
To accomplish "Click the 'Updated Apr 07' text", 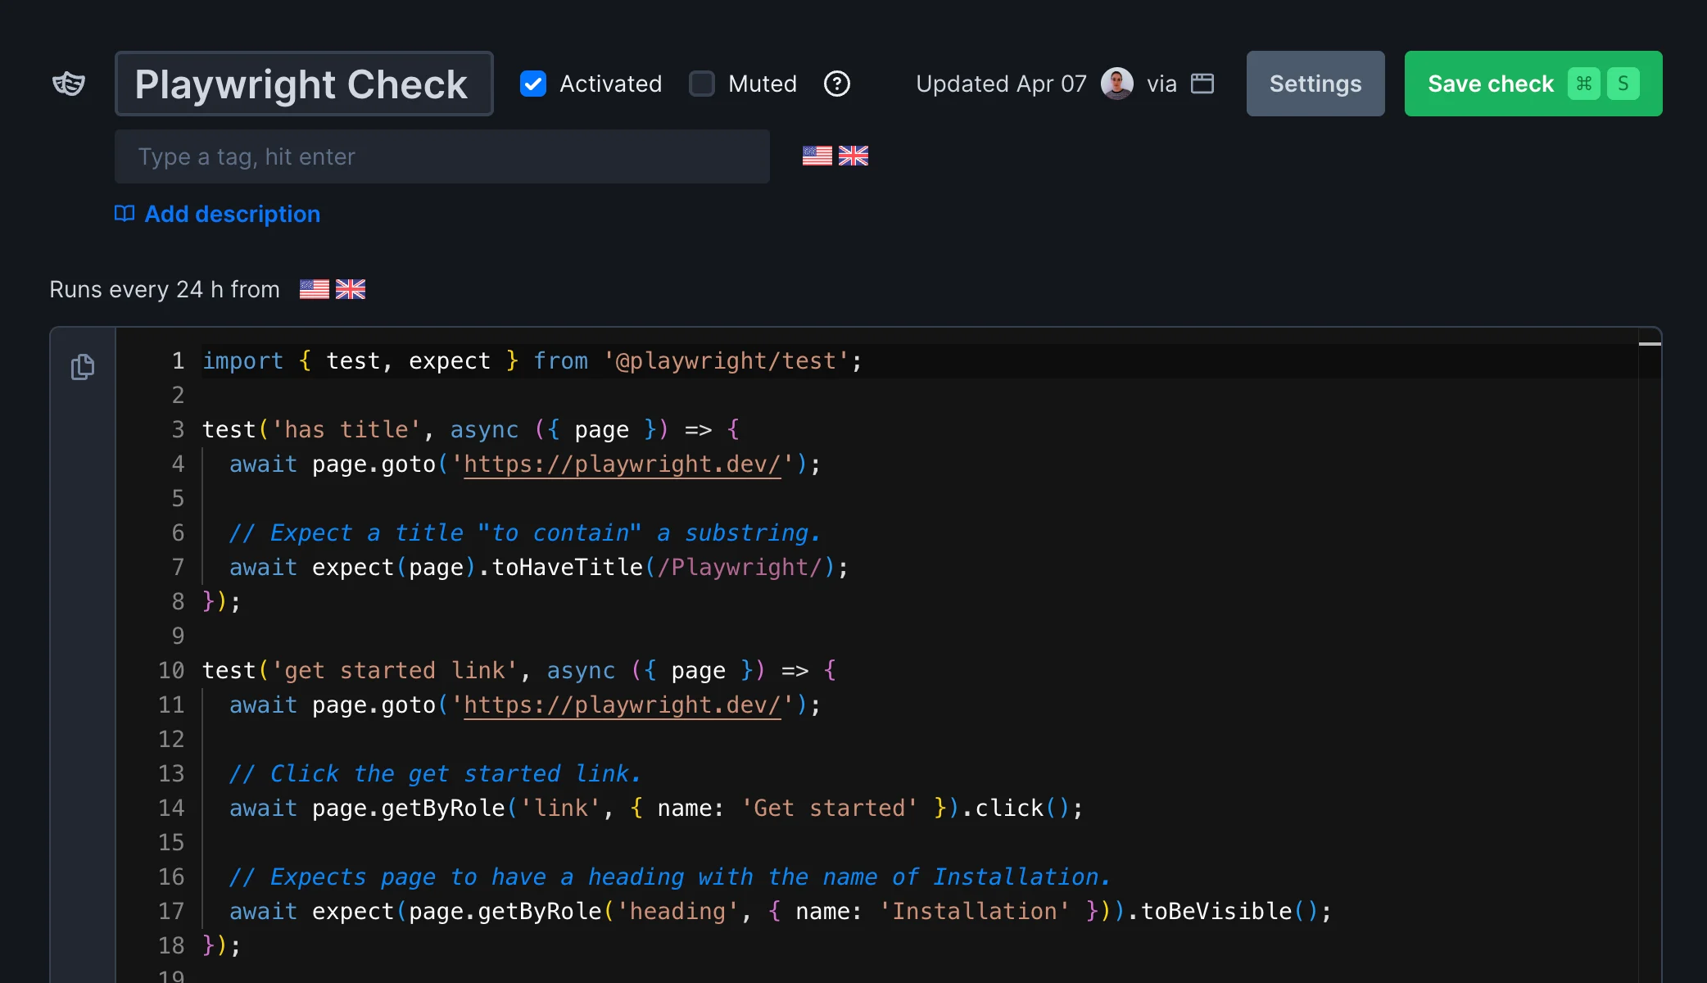I will click(x=1001, y=84).
